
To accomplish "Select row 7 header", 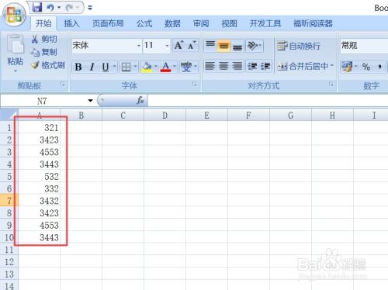I will click(x=9, y=201).
